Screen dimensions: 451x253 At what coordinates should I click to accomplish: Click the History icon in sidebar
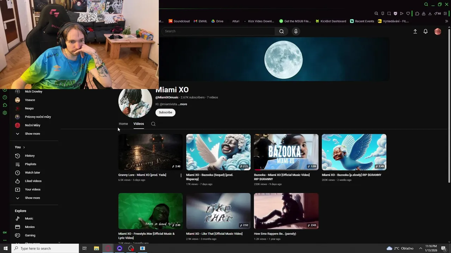[17, 156]
